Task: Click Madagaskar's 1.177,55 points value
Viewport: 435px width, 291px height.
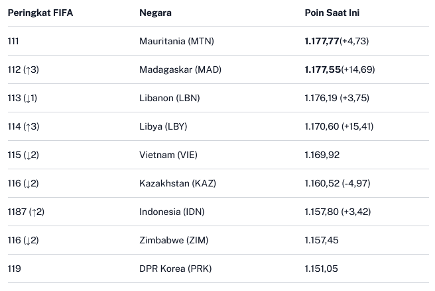Action: point(322,69)
